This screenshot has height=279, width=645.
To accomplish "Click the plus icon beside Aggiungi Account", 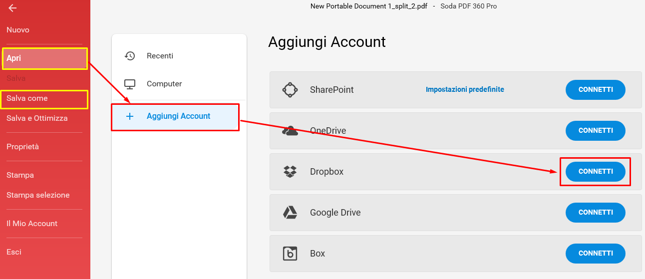I will pos(130,116).
